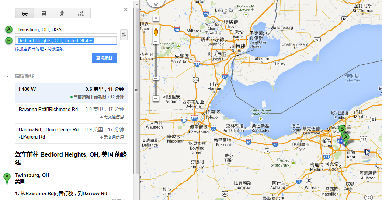Click the green A marker beside start field
This screenshot has height=200, width=382.
pyautogui.click(x=9, y=29)
